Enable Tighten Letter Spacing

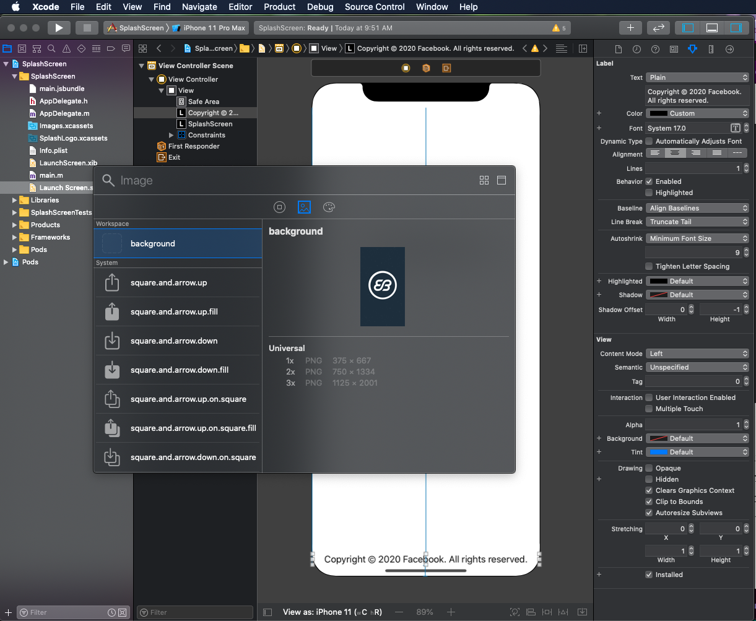pyautogui.click(x=649, y=266)
